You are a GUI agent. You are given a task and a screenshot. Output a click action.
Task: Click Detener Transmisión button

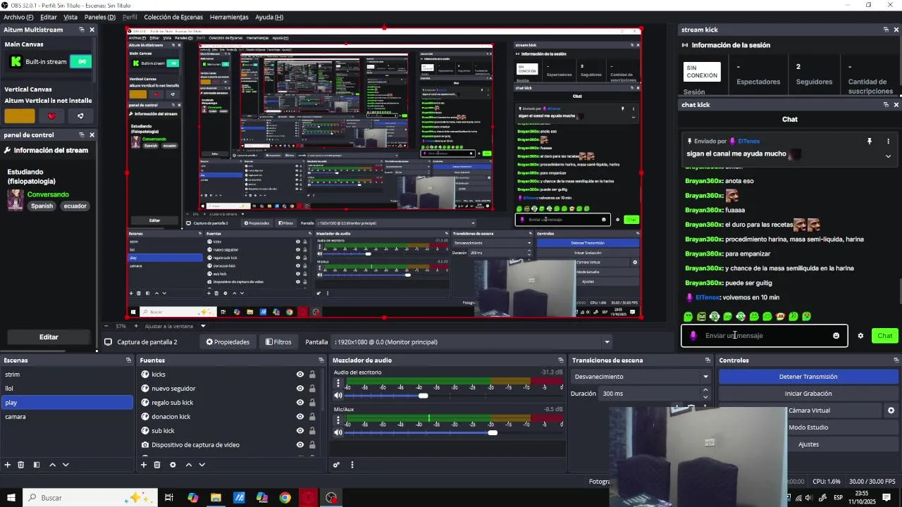808,377
